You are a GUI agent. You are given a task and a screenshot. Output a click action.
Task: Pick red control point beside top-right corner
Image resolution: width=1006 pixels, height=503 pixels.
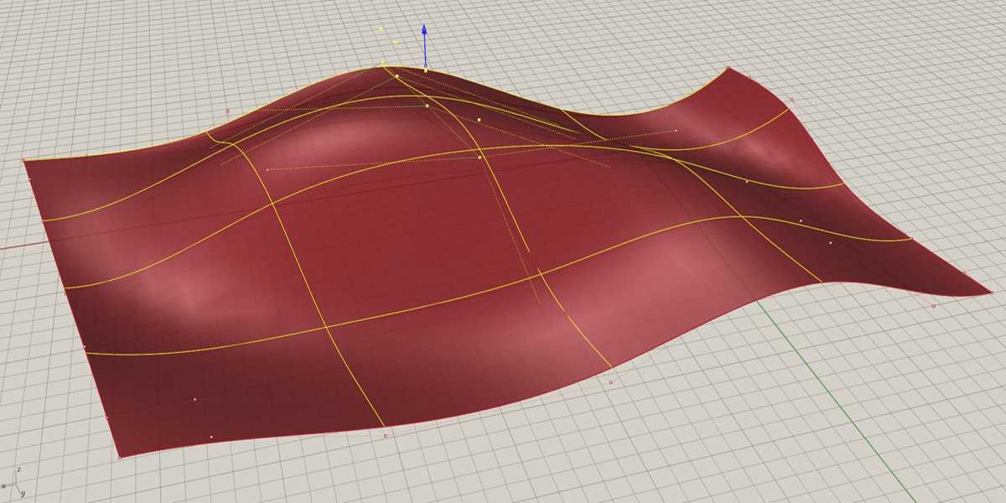point(791,99)
